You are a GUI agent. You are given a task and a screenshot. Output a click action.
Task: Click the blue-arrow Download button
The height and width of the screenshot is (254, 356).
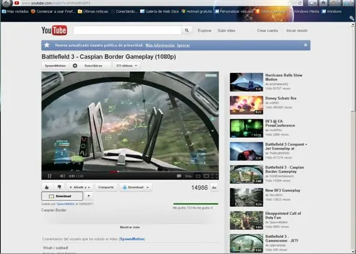tap(133, 188)
